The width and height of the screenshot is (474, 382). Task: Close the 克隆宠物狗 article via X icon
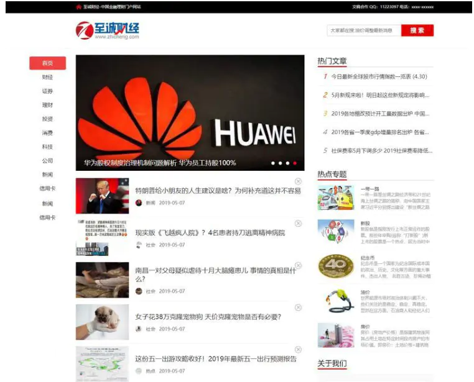[298, 307]
